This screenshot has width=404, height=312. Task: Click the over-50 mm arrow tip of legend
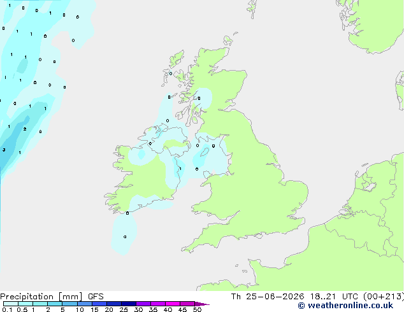(x=202, y=304)
